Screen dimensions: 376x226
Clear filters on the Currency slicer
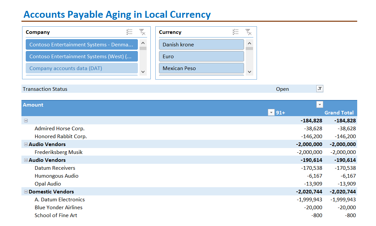[249, 32]
